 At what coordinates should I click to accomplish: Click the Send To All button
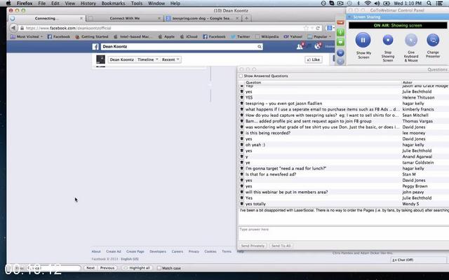pyautogui.click(x=281, y=246)
